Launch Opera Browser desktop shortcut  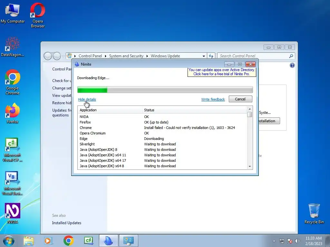[37, 15]
